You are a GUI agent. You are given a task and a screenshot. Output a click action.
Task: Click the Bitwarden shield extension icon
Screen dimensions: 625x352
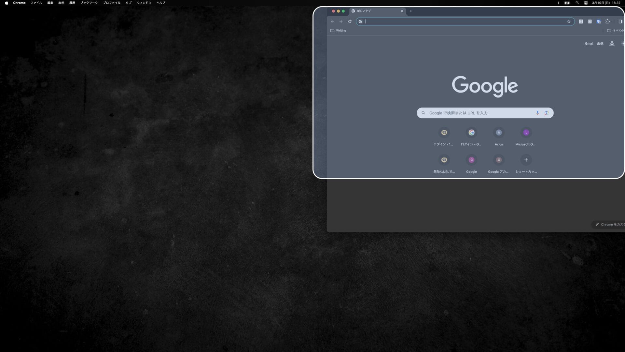(x=599, y=22)
